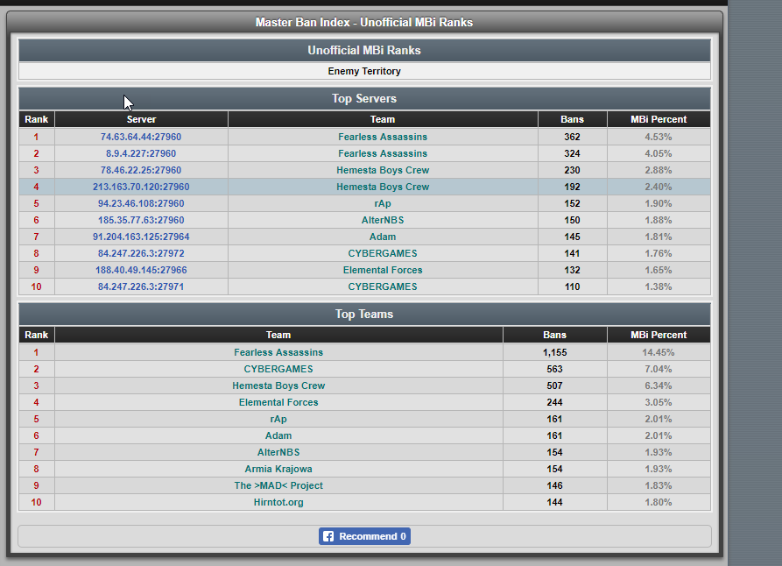Open Adam team in Top Servers table
This screenshot has width=782, height=566.
click(x=383, y=237)
